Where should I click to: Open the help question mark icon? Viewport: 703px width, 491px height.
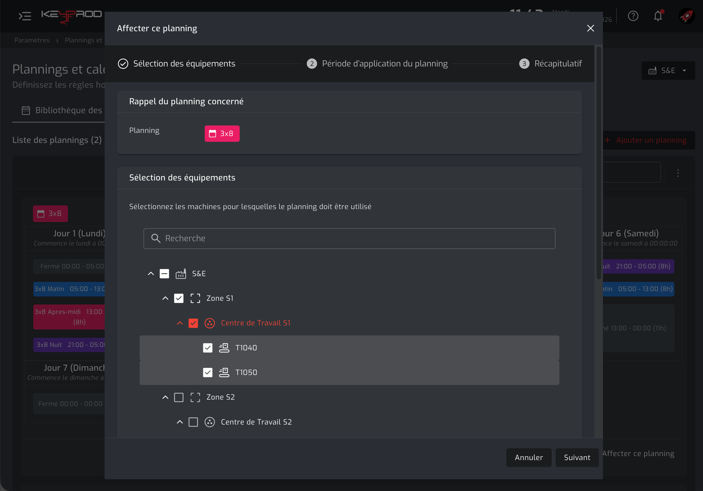633,16
